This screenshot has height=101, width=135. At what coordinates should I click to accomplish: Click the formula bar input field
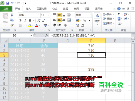coord(90,35)
